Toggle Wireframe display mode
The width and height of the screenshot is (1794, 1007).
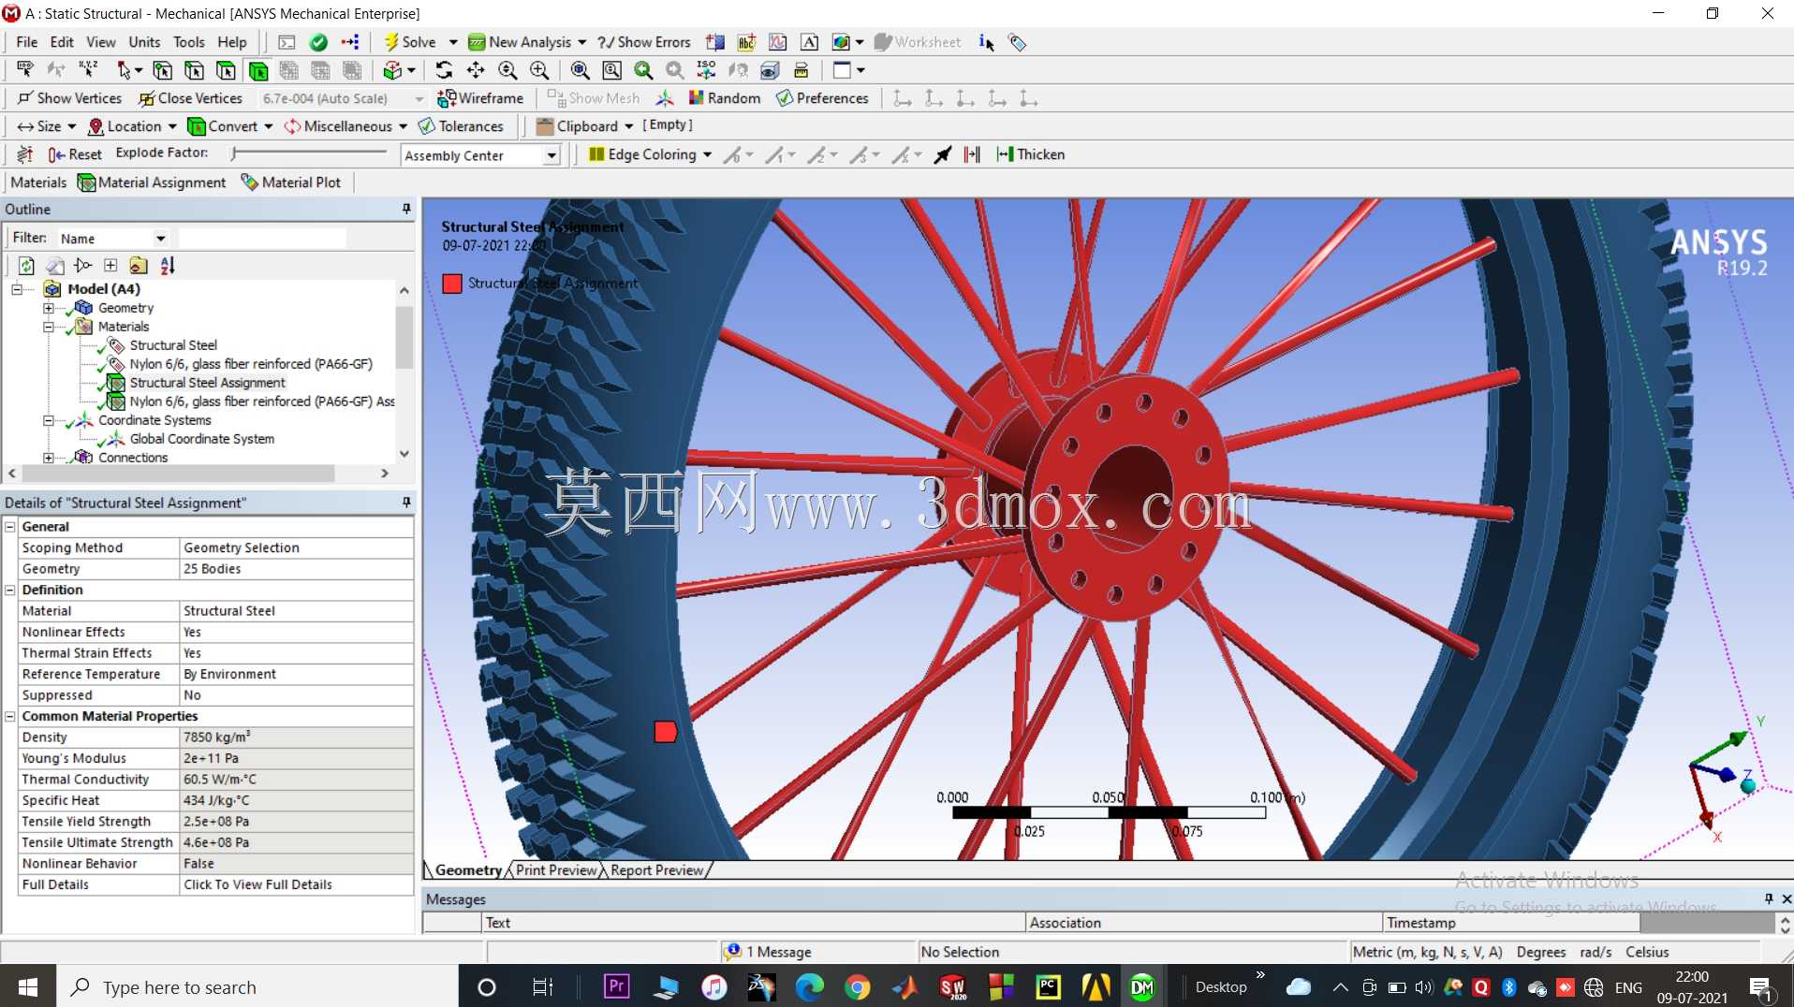tap(480, 98)
